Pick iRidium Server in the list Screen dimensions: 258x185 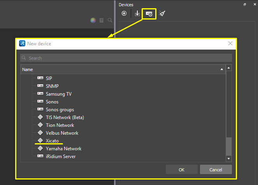[61, 157]
